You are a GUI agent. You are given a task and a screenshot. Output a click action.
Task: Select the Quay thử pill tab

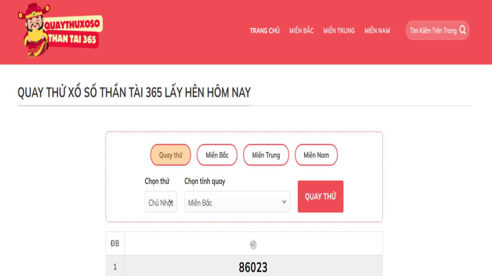point(170,155)
